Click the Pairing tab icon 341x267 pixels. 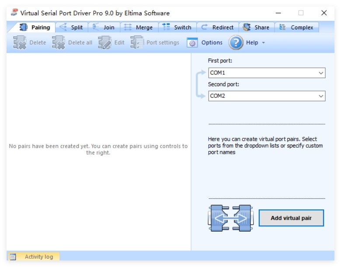24,28
